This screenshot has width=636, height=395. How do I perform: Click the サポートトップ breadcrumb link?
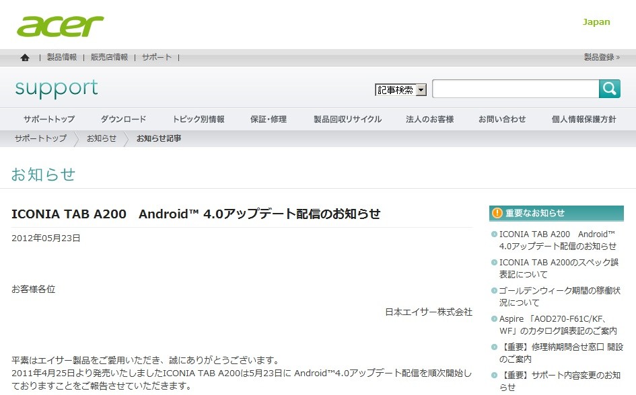40,138
